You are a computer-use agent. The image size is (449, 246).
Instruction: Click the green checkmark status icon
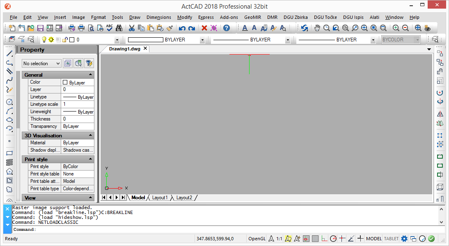(431, 239)
